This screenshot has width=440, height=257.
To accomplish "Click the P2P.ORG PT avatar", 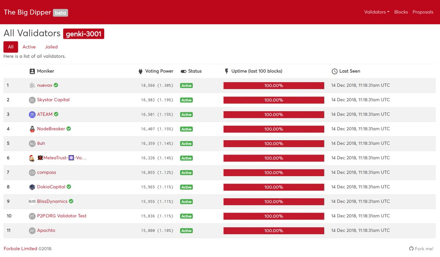I will click(32, 216).
